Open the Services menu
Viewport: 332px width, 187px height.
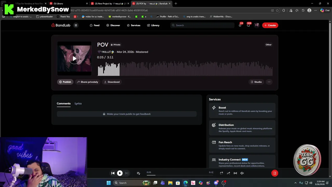(133, 25)
